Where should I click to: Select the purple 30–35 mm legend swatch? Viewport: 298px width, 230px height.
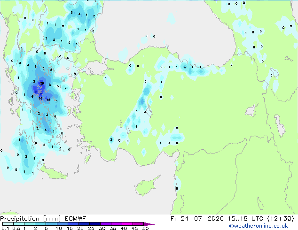tap(105, 224)
